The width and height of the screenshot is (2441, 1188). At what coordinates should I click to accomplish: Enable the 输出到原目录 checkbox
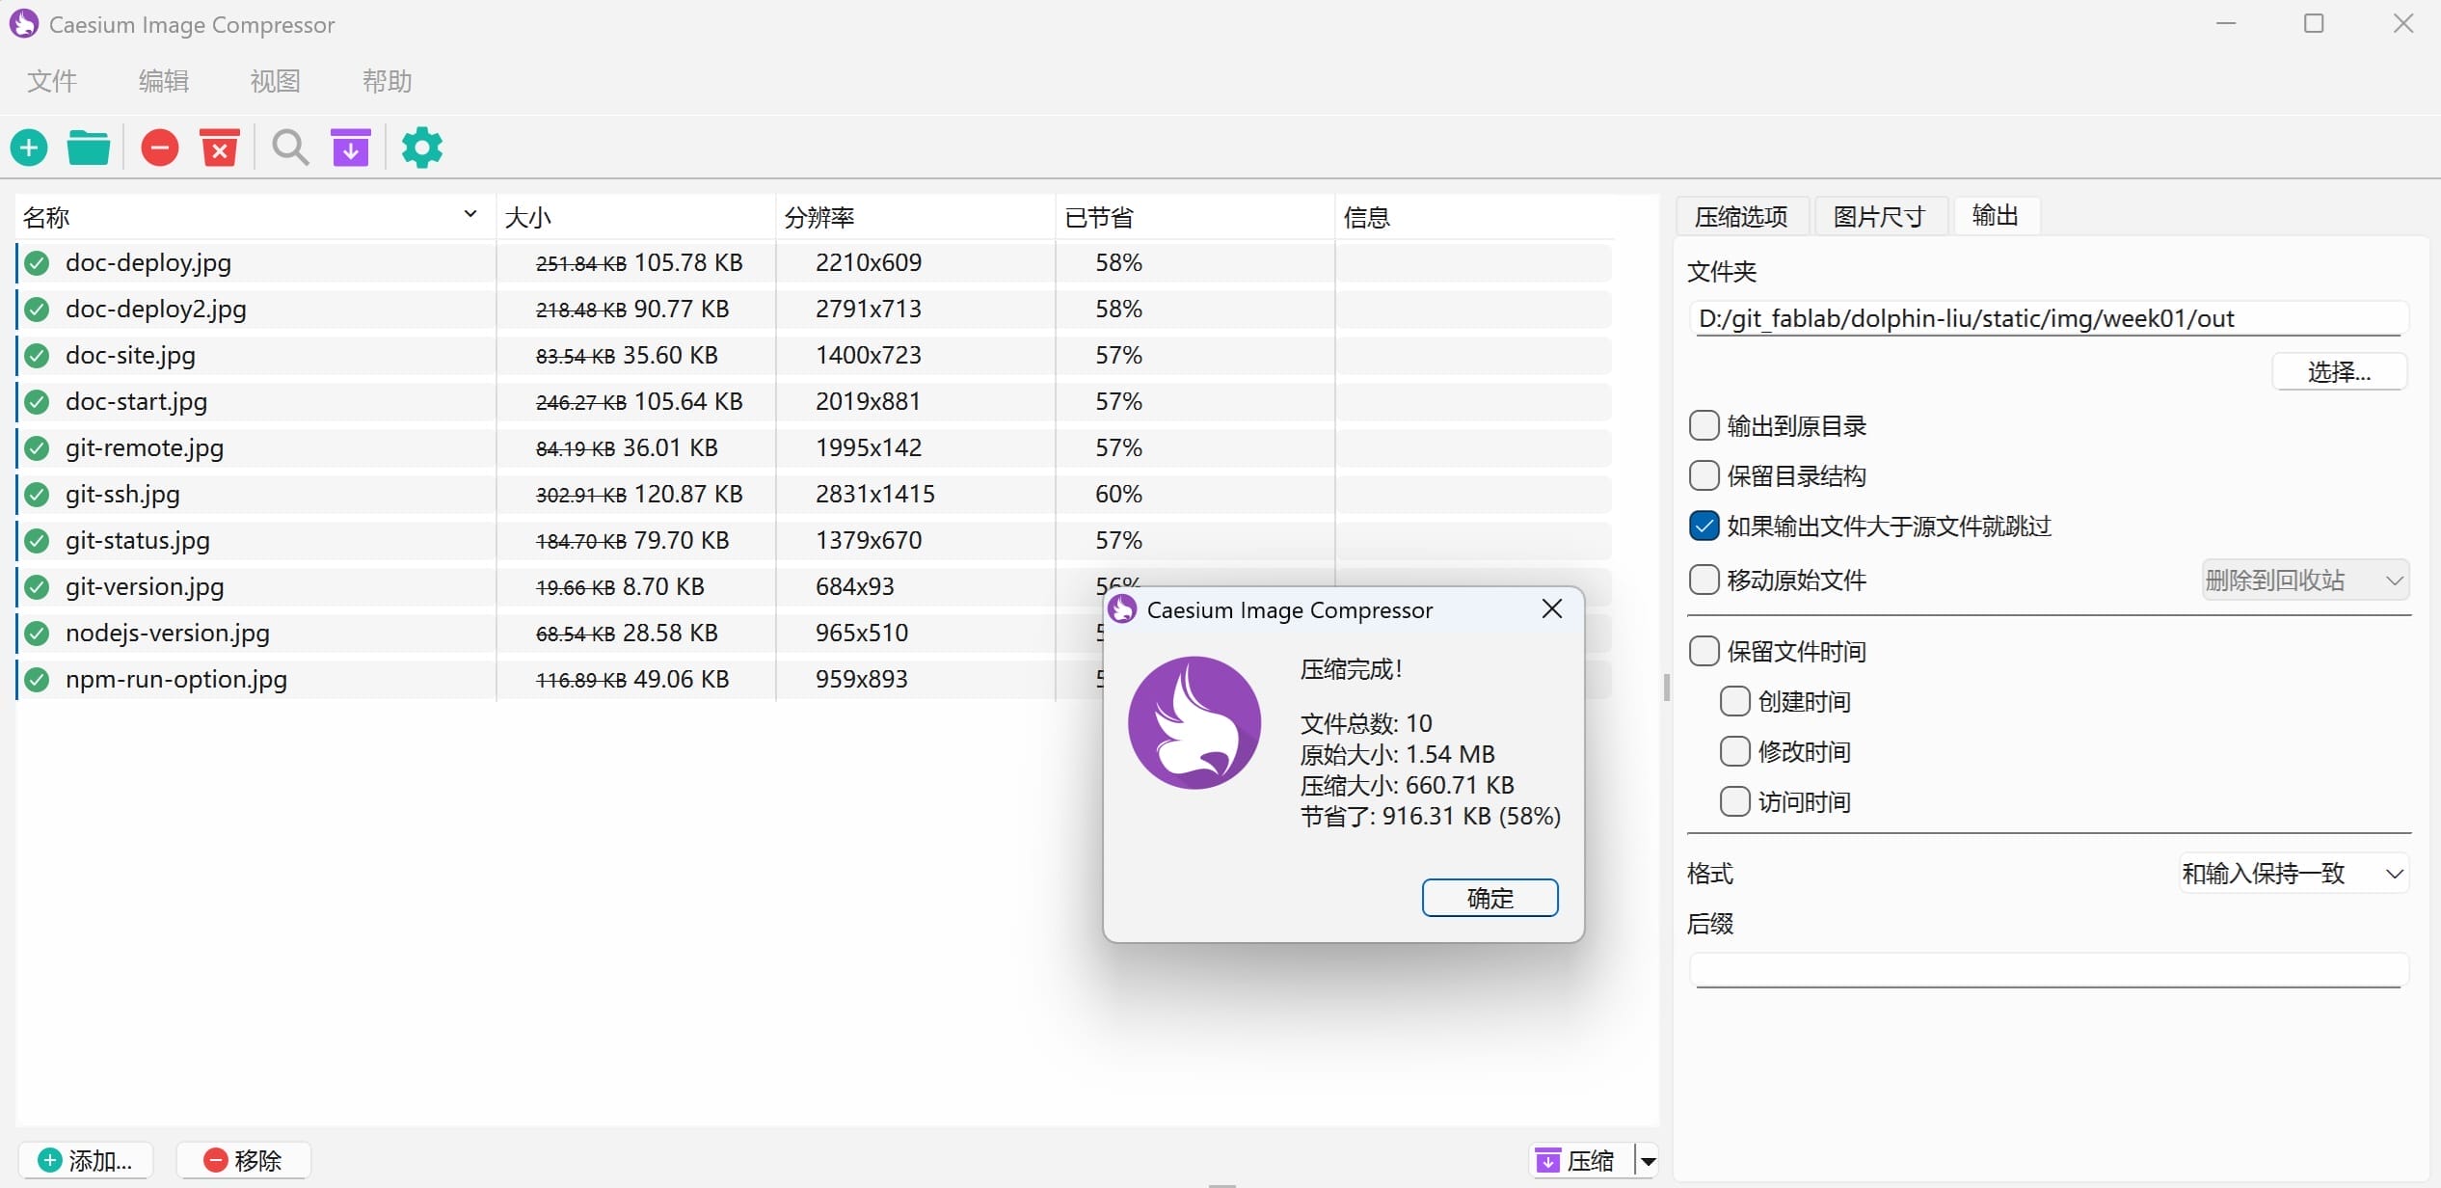1703,425
